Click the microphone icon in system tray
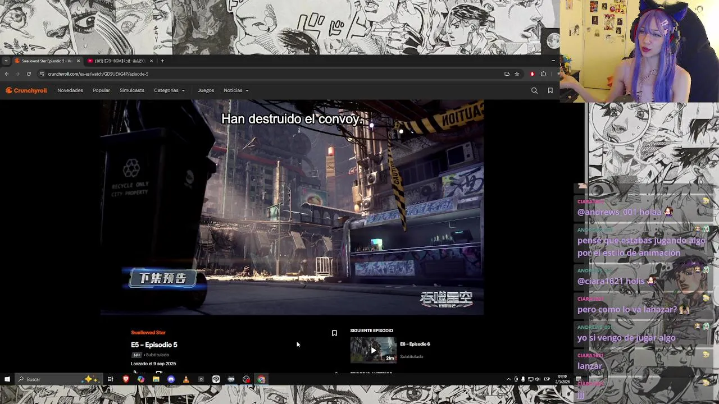Image resolution: width=719 pixels, height=404 pixels. point(523,379)
